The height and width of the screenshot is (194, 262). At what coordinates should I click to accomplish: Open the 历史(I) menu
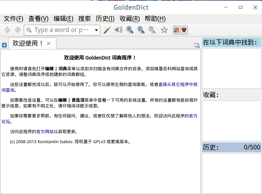105,19
